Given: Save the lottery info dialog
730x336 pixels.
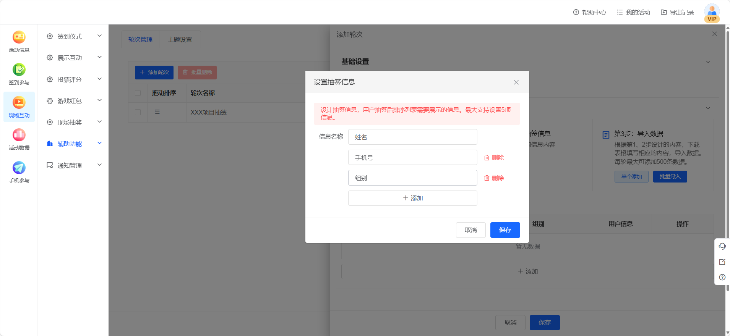Looking at the screenshot, I should 505,230.
